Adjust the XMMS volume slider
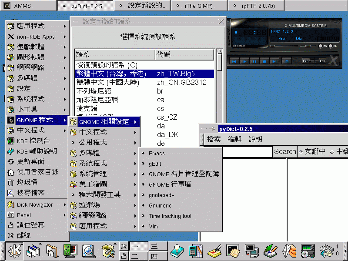The width and height of the screenshot is (348, 261). (x=284, y=46)
